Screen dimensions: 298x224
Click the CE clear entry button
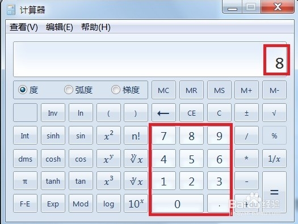[191, 113]
